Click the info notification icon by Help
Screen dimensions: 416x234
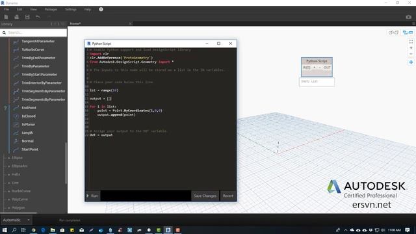tap(101, 9)
